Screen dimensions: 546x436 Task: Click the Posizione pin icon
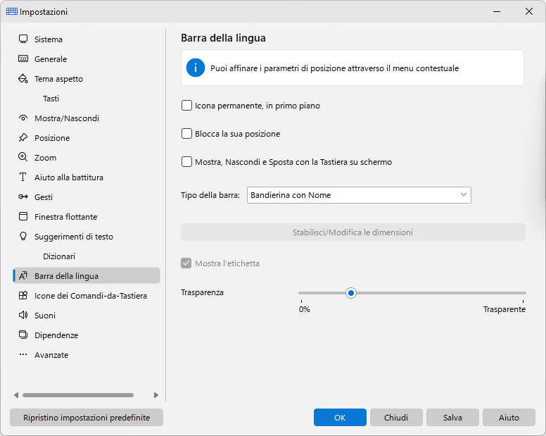click(x=23, y=137)
